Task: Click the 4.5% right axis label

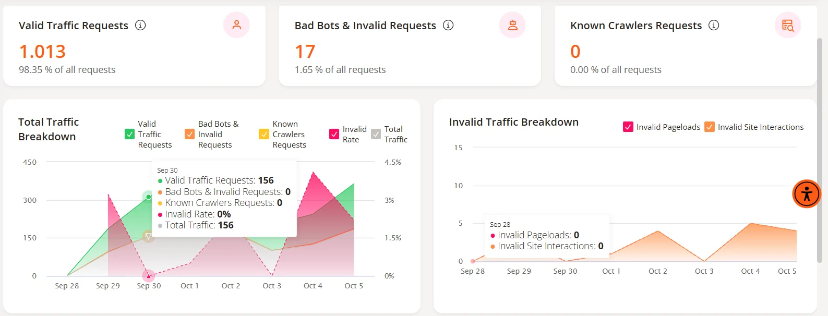Action: point(393,162)
